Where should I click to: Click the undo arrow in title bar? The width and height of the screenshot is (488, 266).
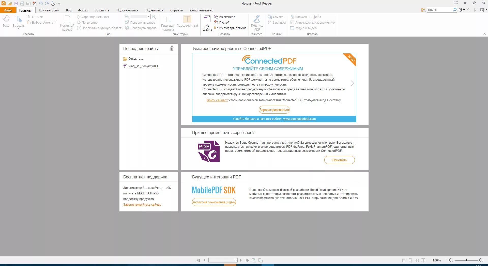tap(41, 4)
